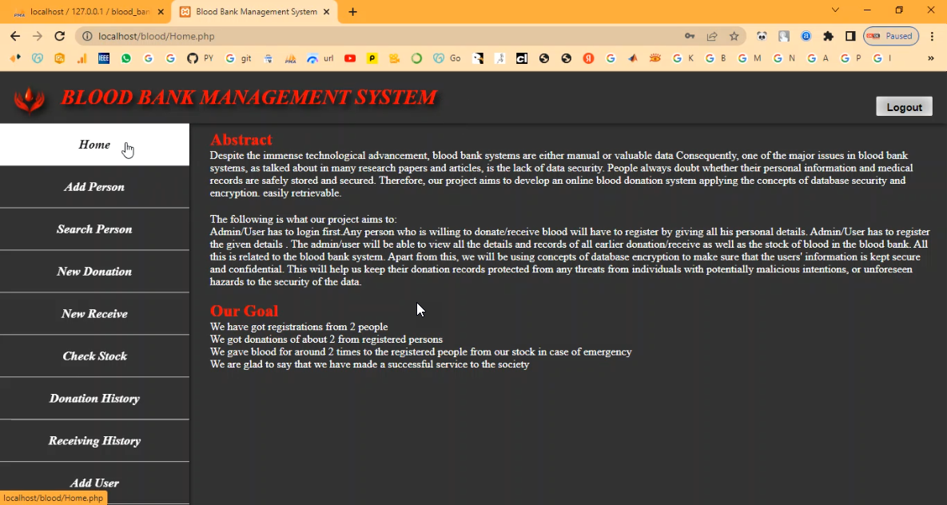947x505 pixels.
Task: Share this page via the share icon
Action: (712, 36)
